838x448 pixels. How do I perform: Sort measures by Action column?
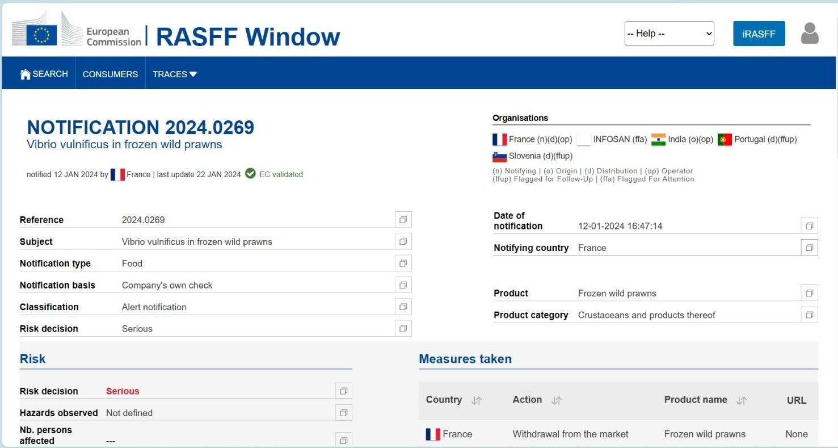pyautogui.click(x=557, y=400)
